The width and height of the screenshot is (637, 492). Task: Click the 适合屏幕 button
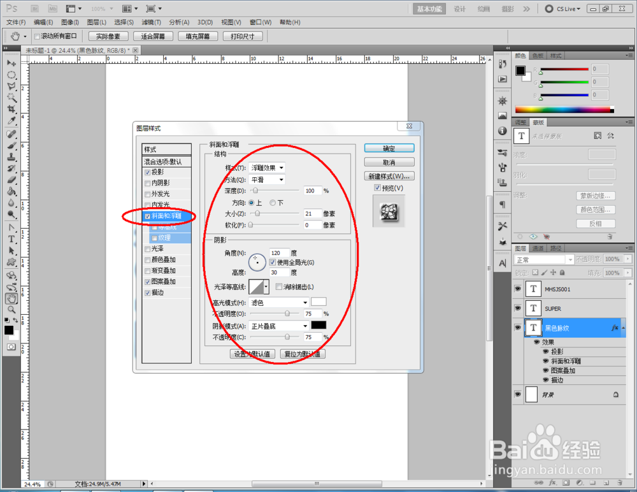[x=153, y=36]
